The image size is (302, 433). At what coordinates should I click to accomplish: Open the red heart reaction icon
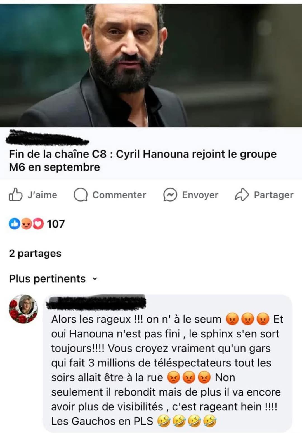coord(38,224)
